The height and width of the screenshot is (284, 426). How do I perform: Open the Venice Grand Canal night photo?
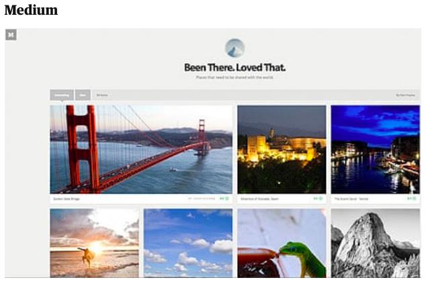click(375, 149)
